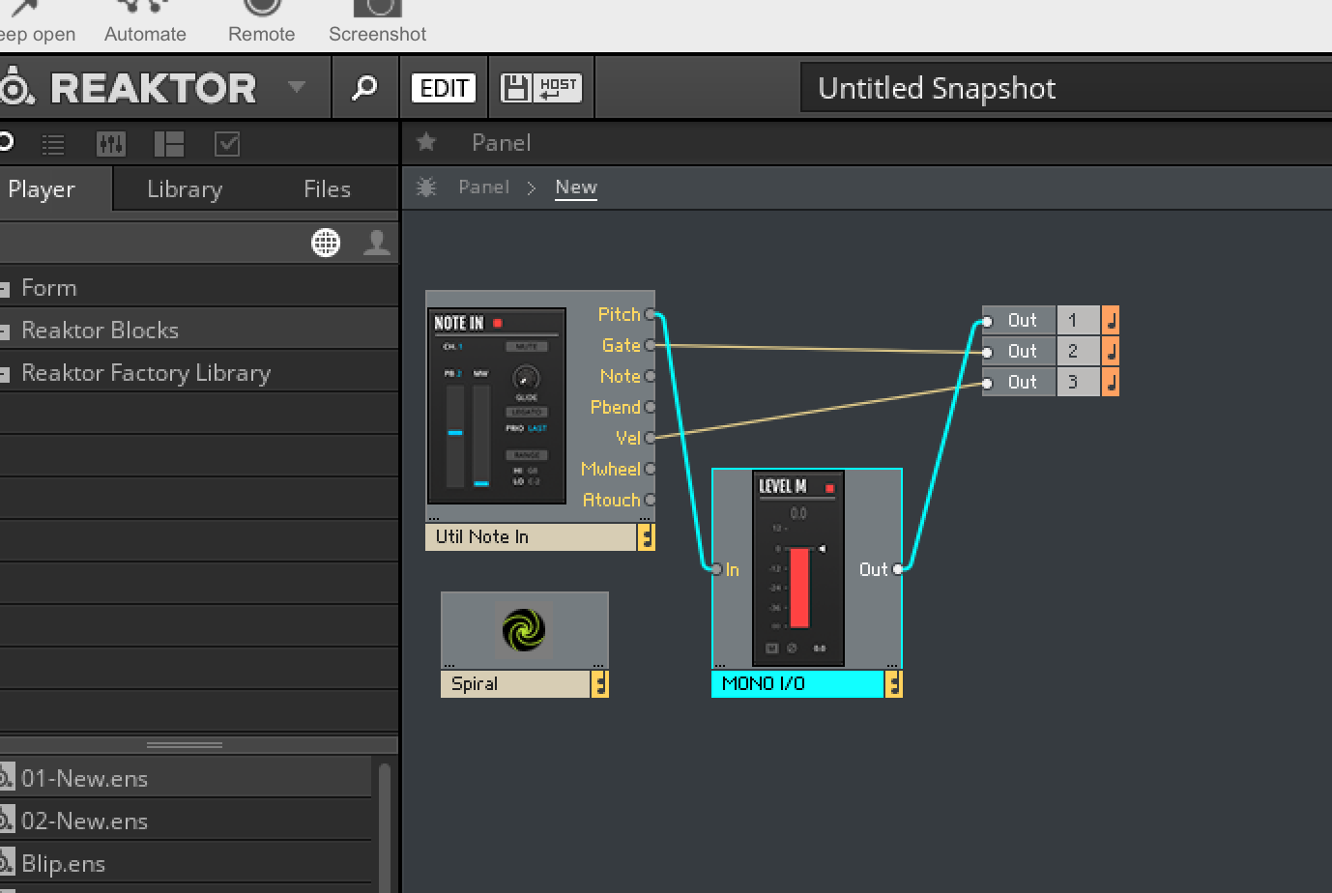1332x893 pixels.
Task: Open 01-New.ens in the file list
Action: 186,778
